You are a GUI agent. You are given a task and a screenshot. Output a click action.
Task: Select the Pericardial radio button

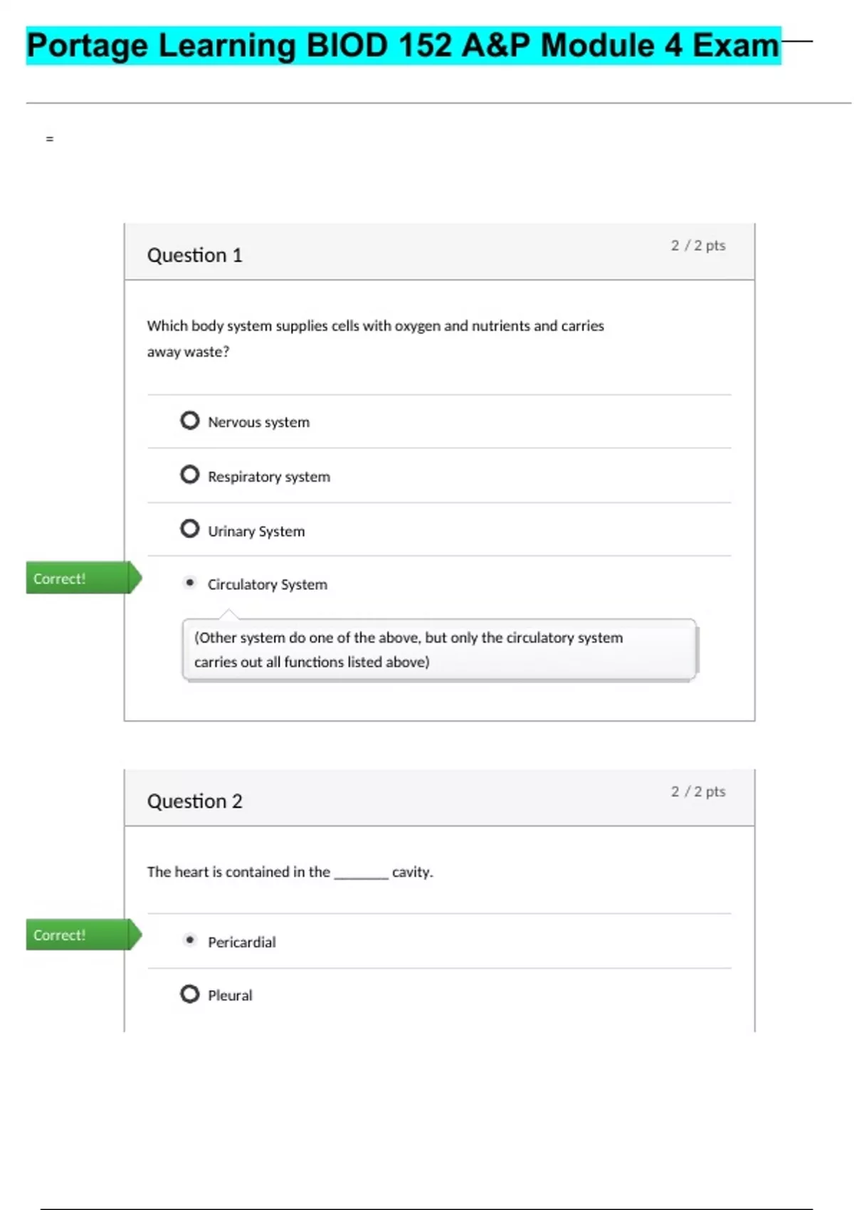tap(189, 940)
